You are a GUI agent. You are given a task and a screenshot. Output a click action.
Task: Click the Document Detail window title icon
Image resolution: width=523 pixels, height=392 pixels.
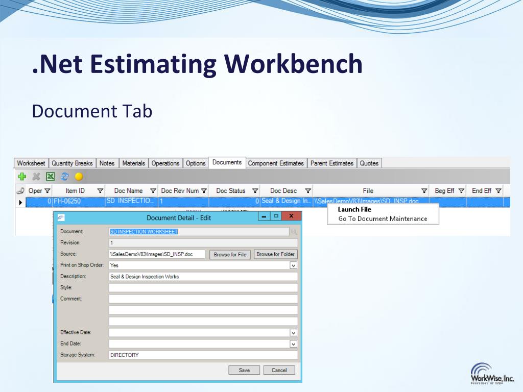[x=61, y=217]
